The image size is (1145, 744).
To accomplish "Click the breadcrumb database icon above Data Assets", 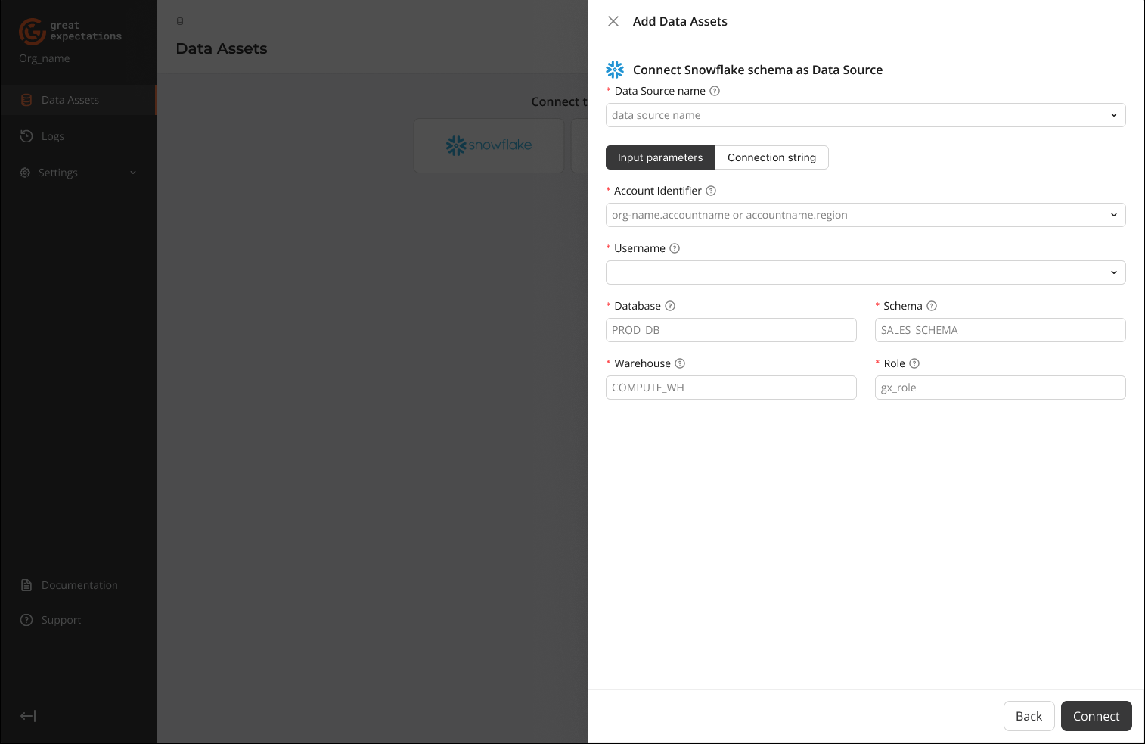I will point(180,21).
